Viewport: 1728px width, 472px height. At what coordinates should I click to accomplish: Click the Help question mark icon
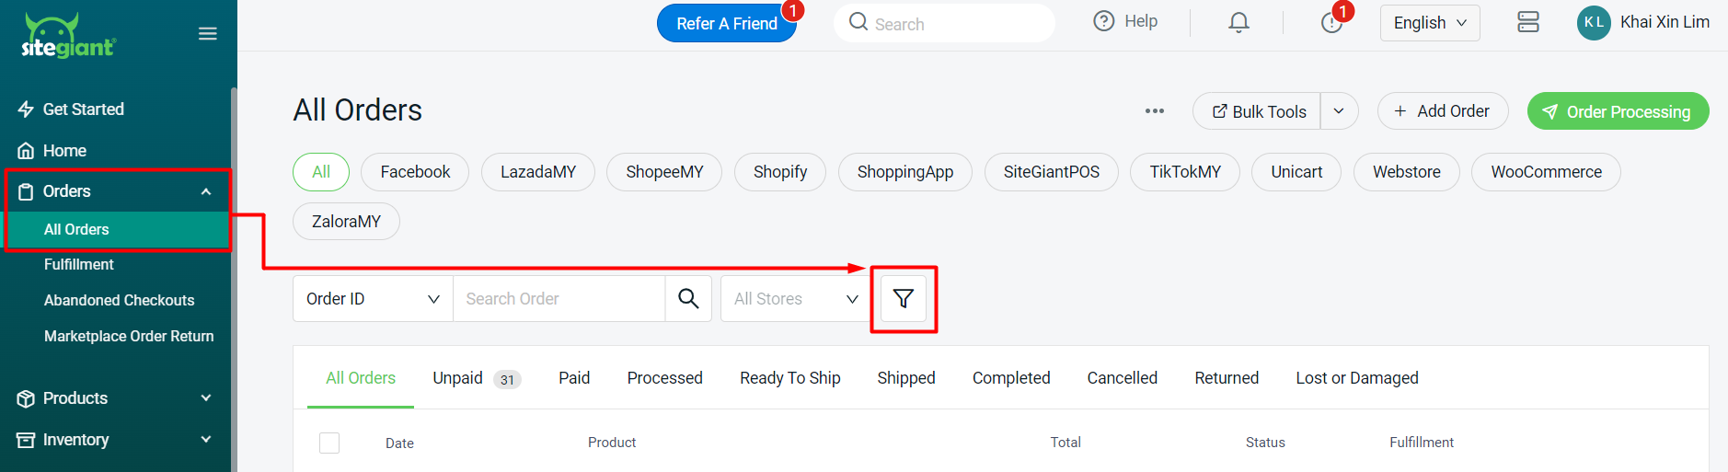pyautogui.click(x=1103, y=21)
